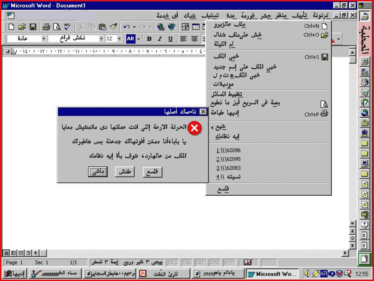Select ملف عالزيرو new file entry
The width and height of the screenshot is (374, 281).
(269, 25)
